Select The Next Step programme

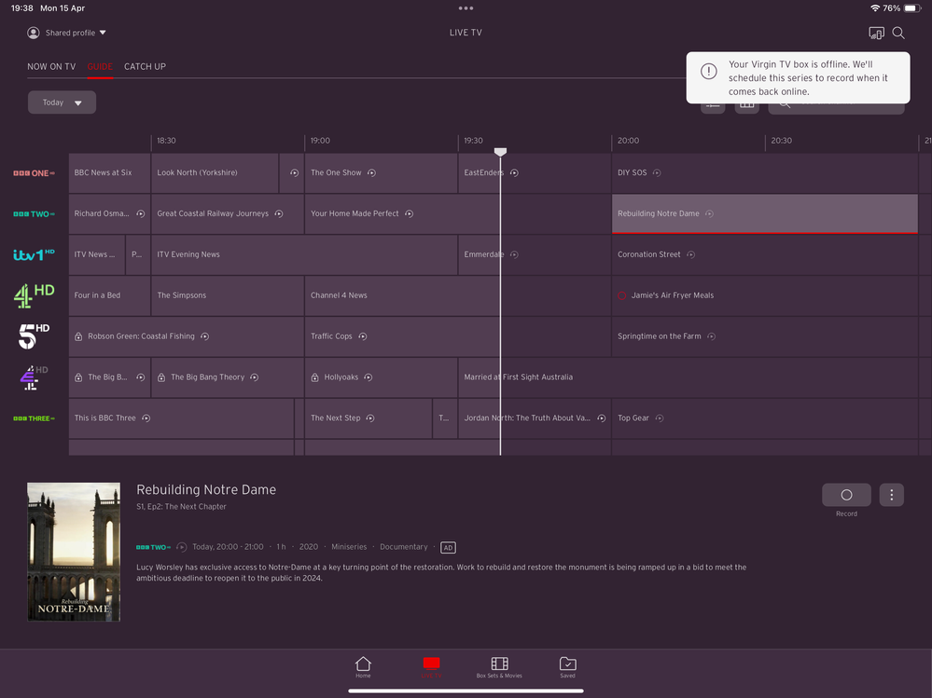369,418
